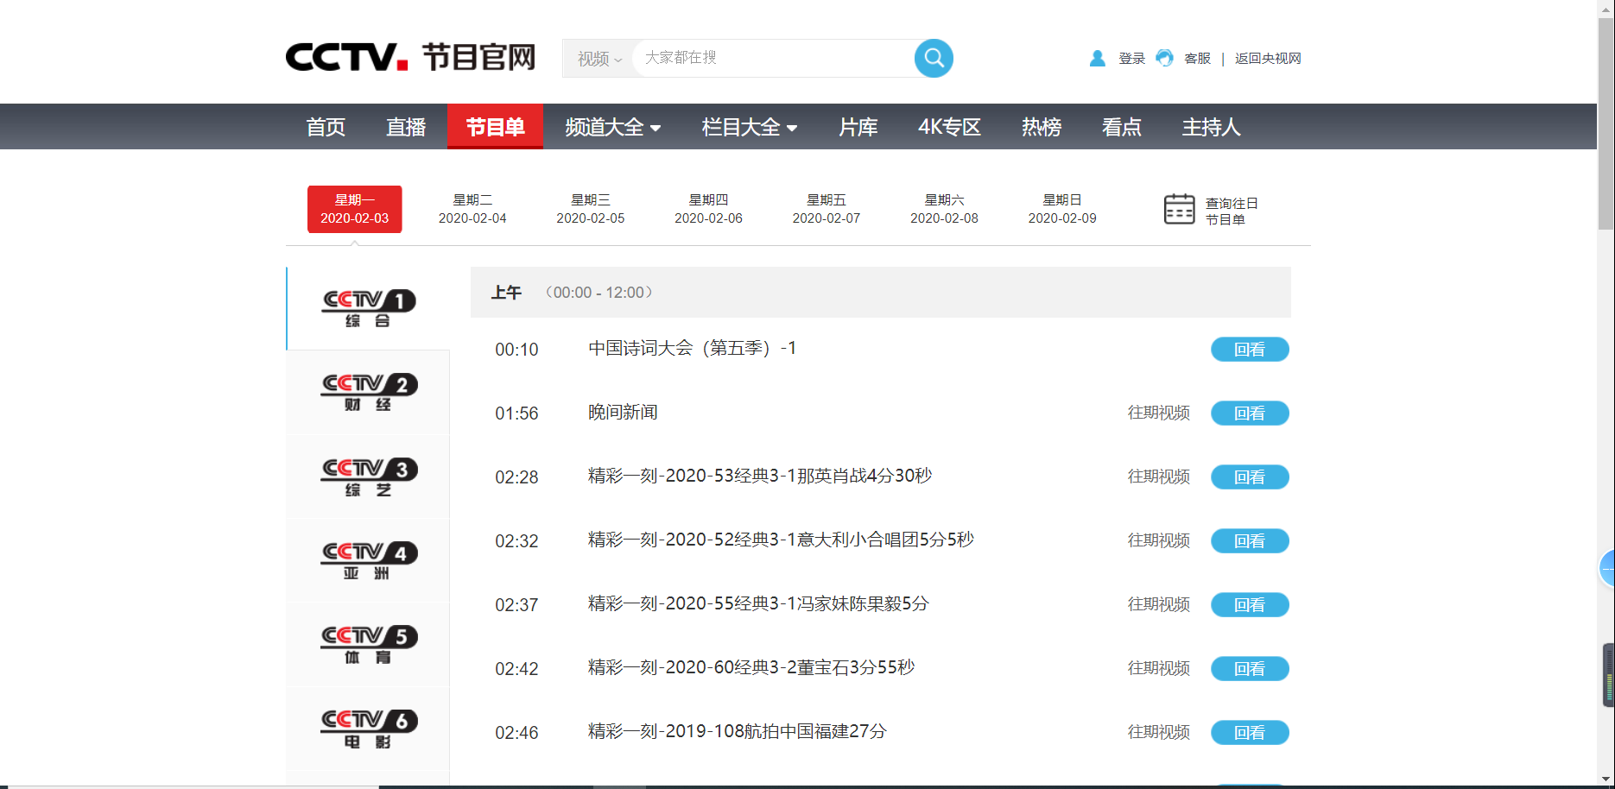Viewport: 1615px width, 789px height.
Task: Click the scrollbar up arrow
Action: click(1606, 7)
